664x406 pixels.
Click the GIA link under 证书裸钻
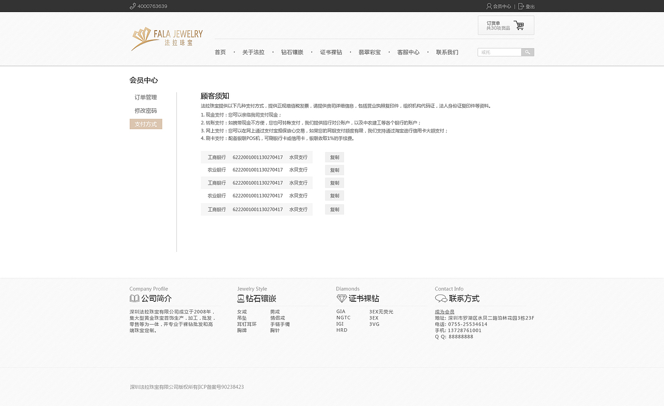(340, 311)
